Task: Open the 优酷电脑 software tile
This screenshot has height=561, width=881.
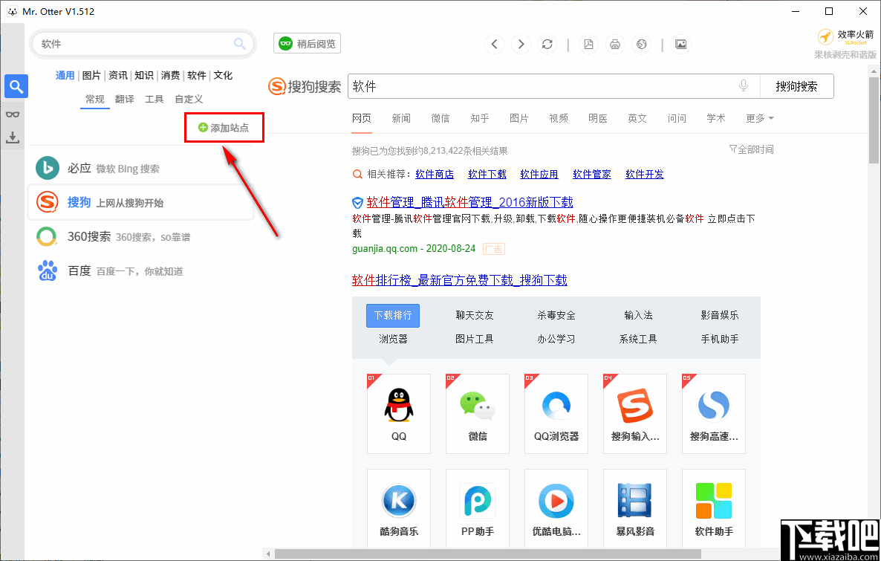Action: [x=556, y=508]
